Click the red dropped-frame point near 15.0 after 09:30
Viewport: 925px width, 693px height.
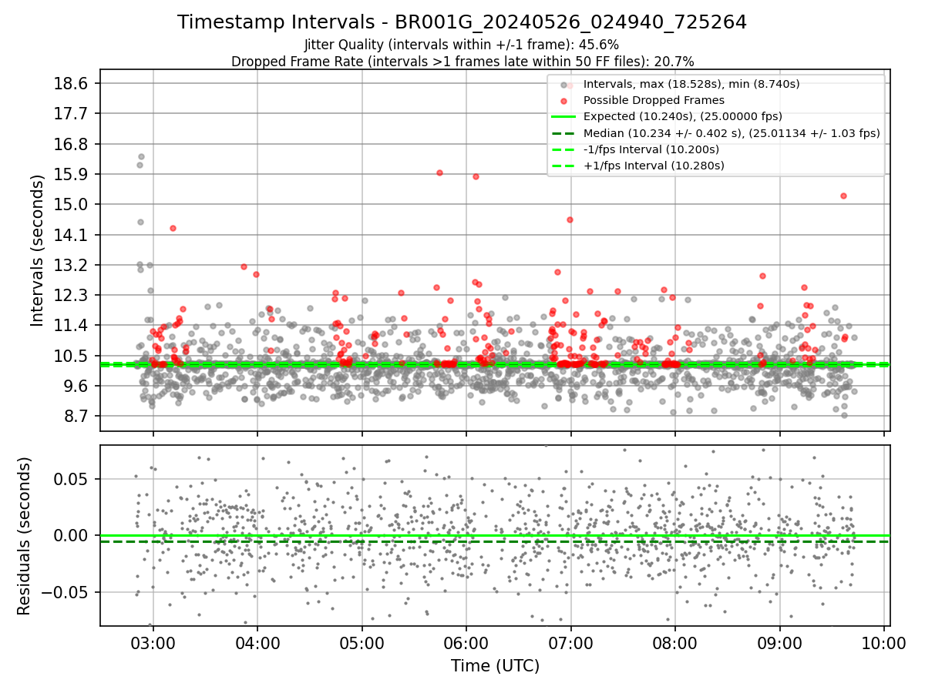[x=843, y=196]
